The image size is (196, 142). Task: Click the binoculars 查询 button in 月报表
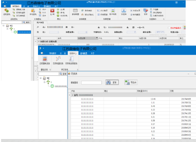(x=112, y=82)
